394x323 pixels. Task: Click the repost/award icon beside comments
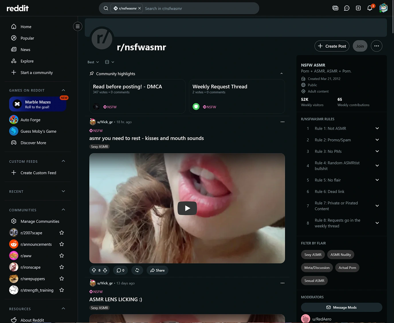tap(137, 270)
